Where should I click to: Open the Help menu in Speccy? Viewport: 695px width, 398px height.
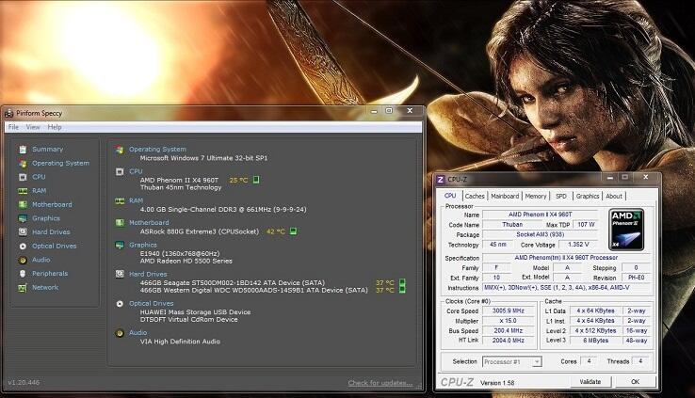coord(55,127)
